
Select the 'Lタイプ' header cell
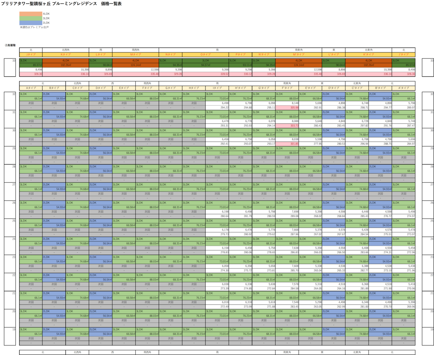(101, 54)
